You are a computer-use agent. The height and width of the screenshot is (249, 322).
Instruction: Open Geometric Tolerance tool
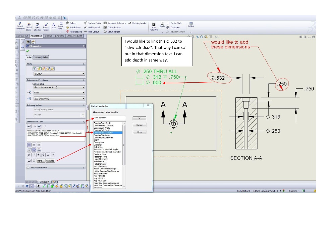[x=115, y=23]
